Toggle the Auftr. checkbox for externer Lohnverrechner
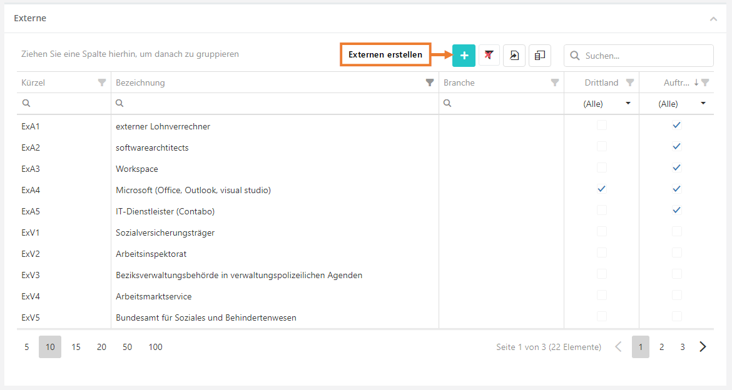 [676, 125]
